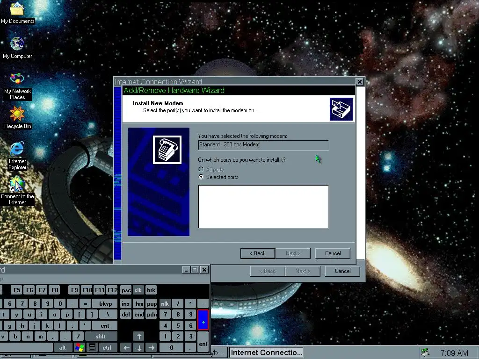Click the hm home key
Viewport: 479px width, 359px height.
point(139,303)
